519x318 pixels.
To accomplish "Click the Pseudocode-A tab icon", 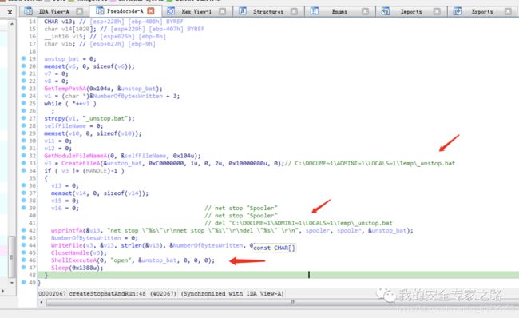I will pyautogui.click(x=100, y=11).
